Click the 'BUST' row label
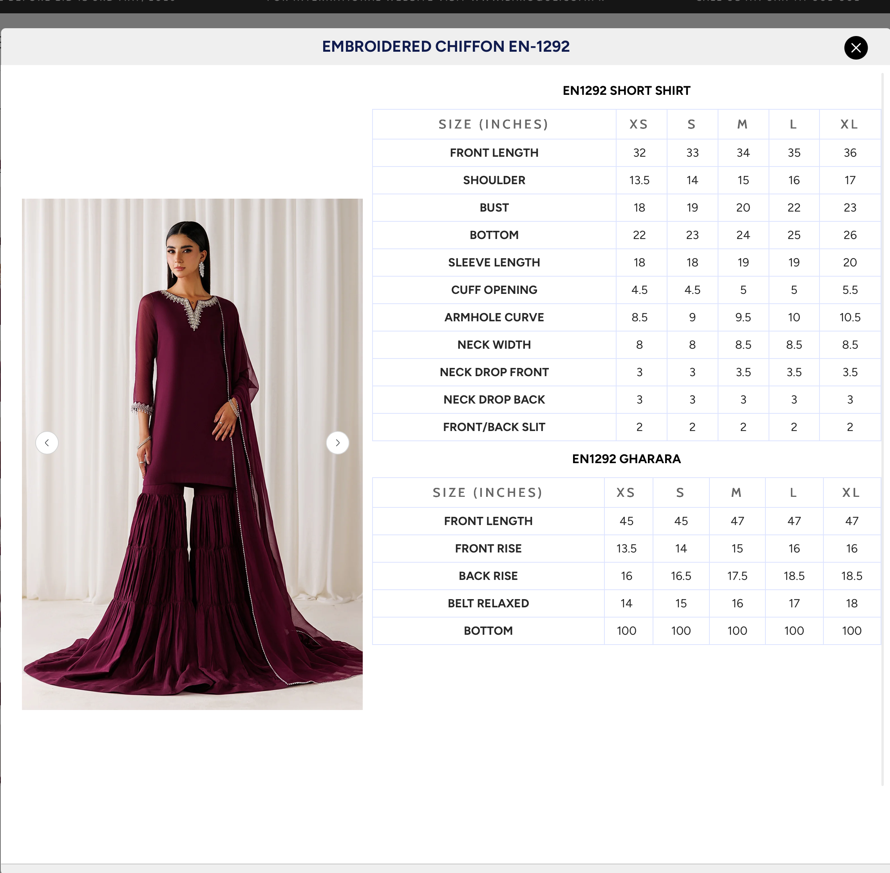Screen dimensions: 890x873 point(494,208)
